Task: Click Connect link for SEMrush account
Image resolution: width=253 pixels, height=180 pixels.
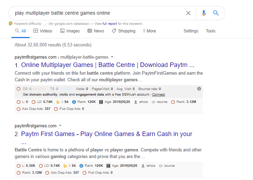Action: (159, 95)
